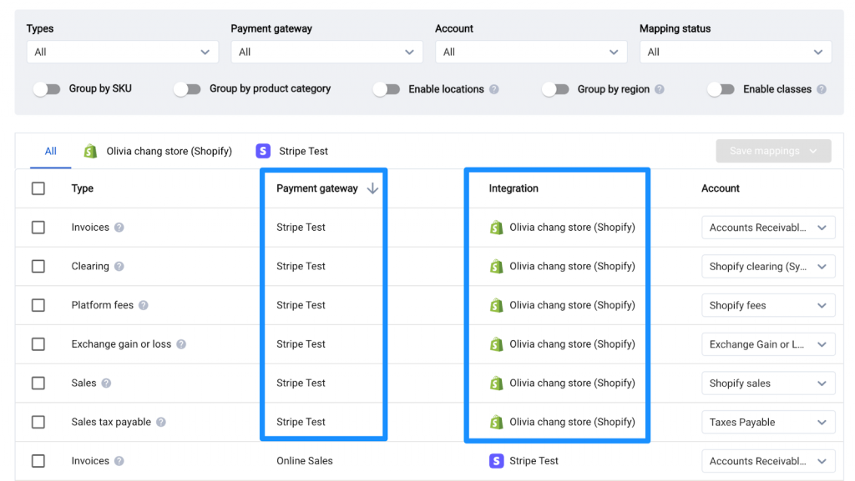Click the Type column header
Image resolution: width=855 pixels, height=481 pixels.
pyautogui.click(x=83, y=188)
